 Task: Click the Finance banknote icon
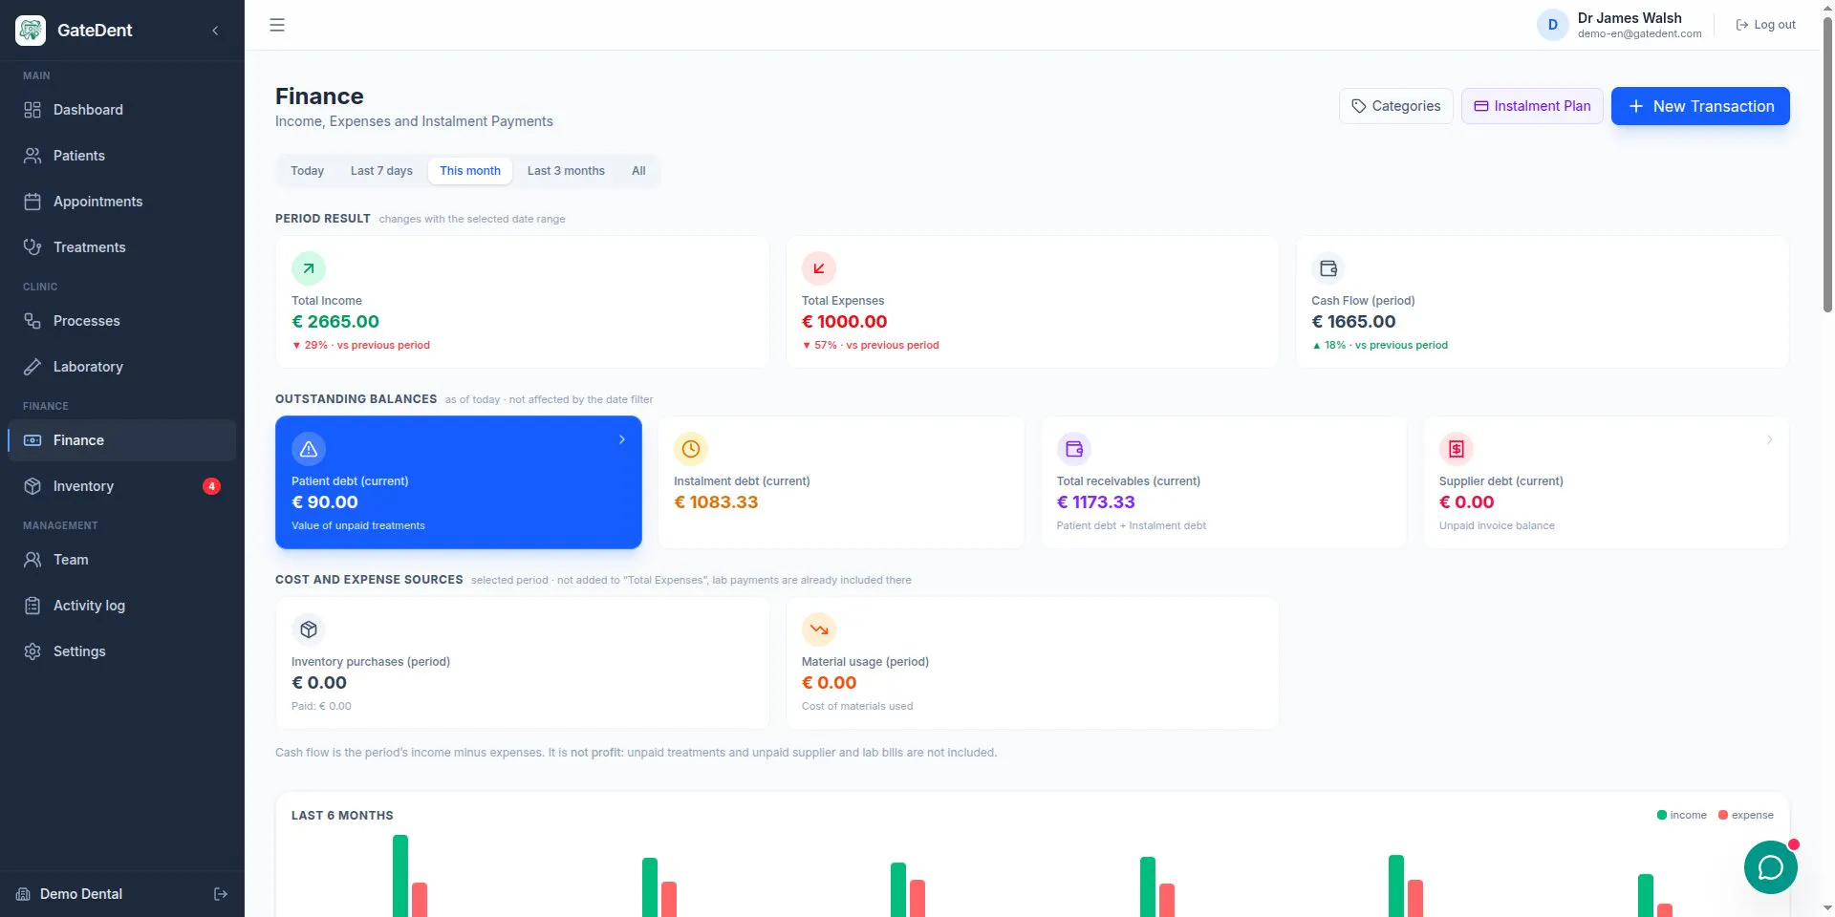(x=32, y=440)
